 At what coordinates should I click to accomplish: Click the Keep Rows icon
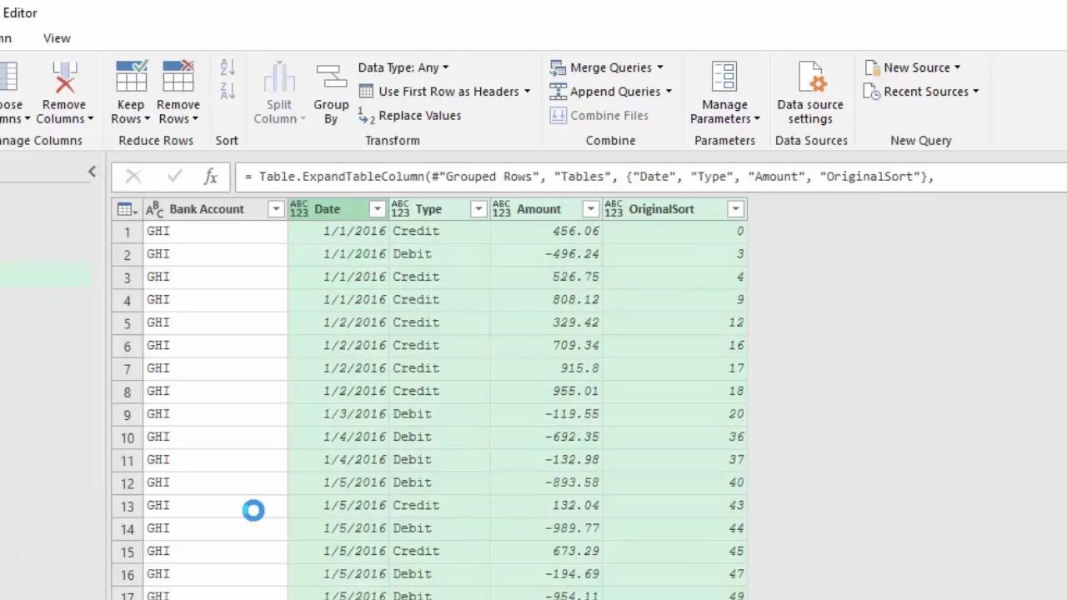pos(131,76)
